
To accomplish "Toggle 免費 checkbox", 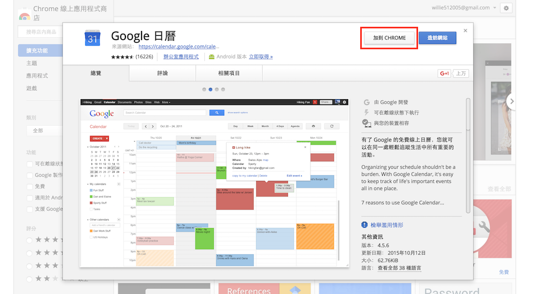I will (x=29, y=187).
